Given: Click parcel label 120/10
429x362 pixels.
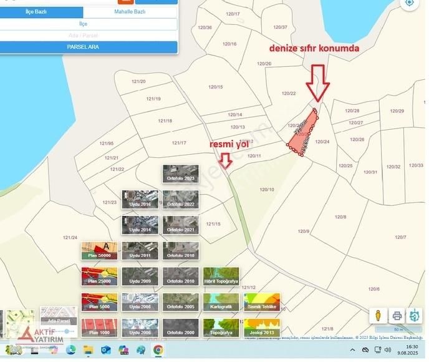Looking at the screenshot, I should coord(267,190).
